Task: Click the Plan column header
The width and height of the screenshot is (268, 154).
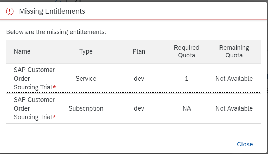Action: 139,51
